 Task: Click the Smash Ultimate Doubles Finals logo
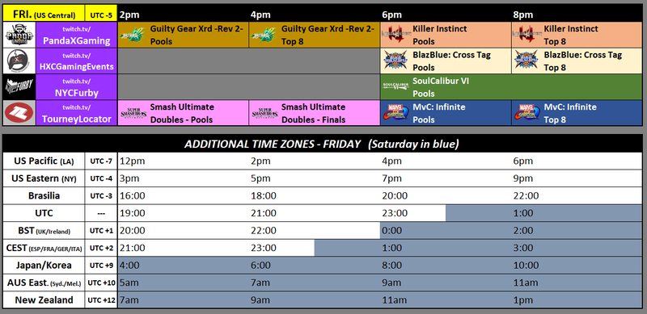(x=264, y=113)
